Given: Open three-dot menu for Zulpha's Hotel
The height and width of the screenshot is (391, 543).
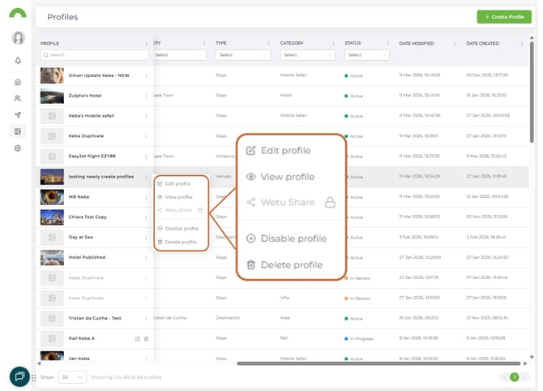Looking at the screenshot, I should 146,95.
